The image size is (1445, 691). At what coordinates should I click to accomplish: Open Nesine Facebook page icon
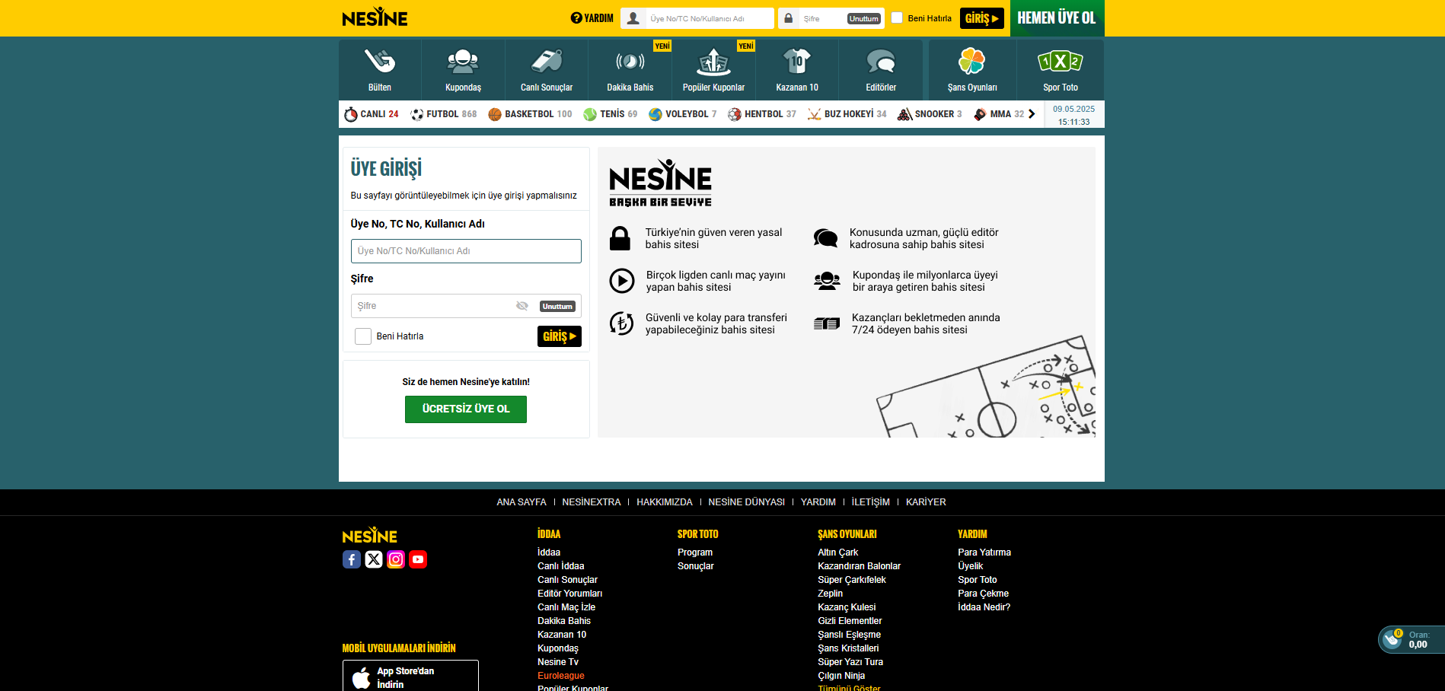pyautogui.click(x=352, y=559)
